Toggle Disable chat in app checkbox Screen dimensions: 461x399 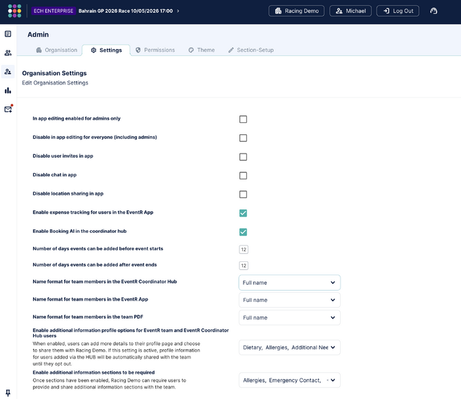pos(243,176)
